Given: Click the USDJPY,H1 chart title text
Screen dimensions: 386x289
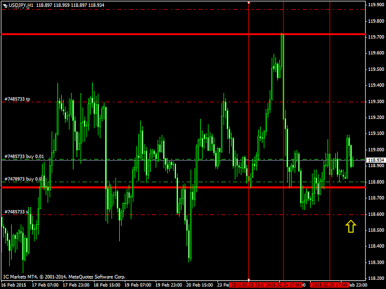Looking at the screenshot, I should 21,5.
